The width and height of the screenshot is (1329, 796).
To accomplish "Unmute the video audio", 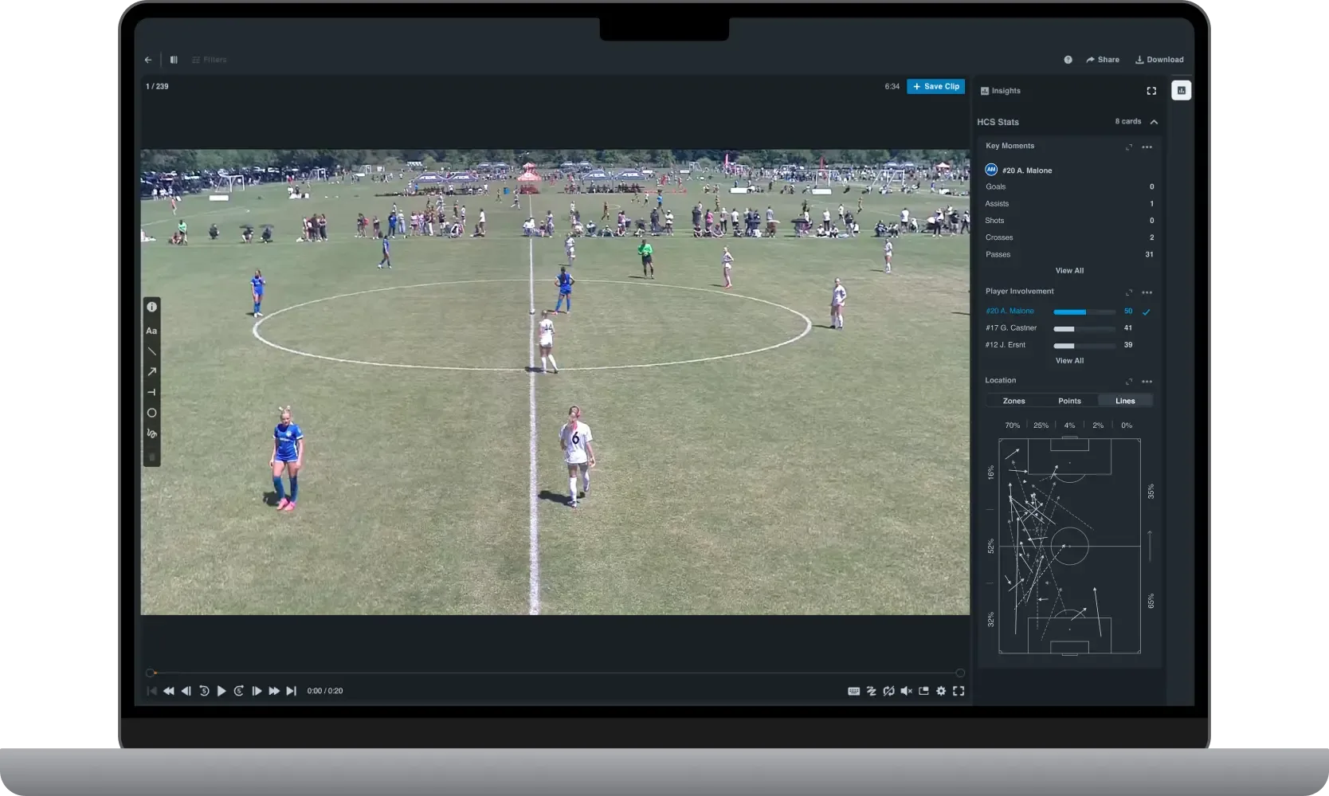I will click(906, 691).
